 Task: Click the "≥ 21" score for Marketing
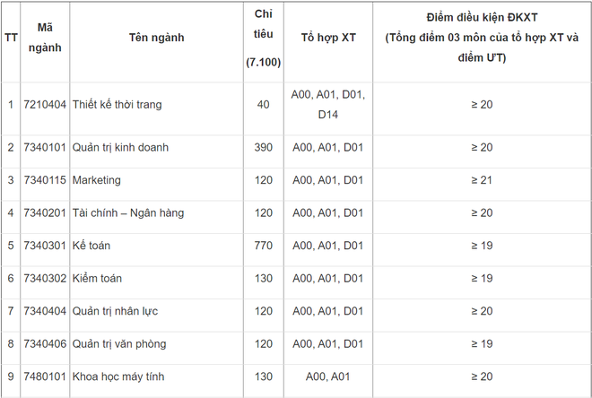point(482,180)
